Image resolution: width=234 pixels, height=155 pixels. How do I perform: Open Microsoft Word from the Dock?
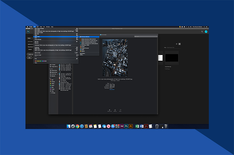(x=142, y=126)
